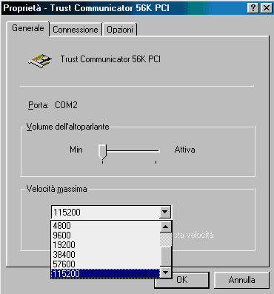Pick 57600 from the speed list
Image resolution: width=274 pixels, height=294 pixels.
pos(106,264)
